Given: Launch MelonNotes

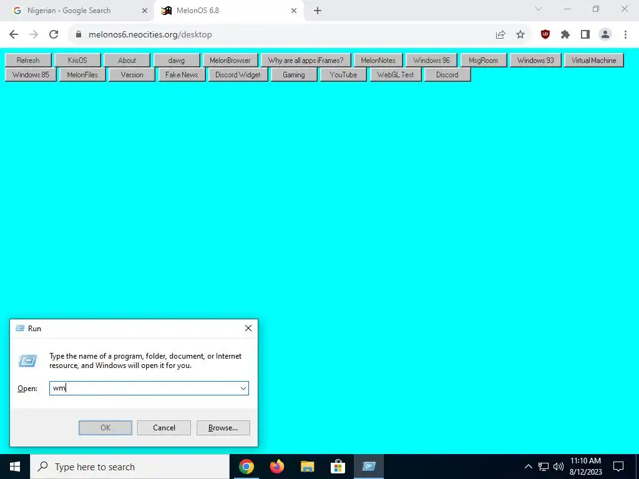Looking at the screenshot, I should click(x=378, y=60).
